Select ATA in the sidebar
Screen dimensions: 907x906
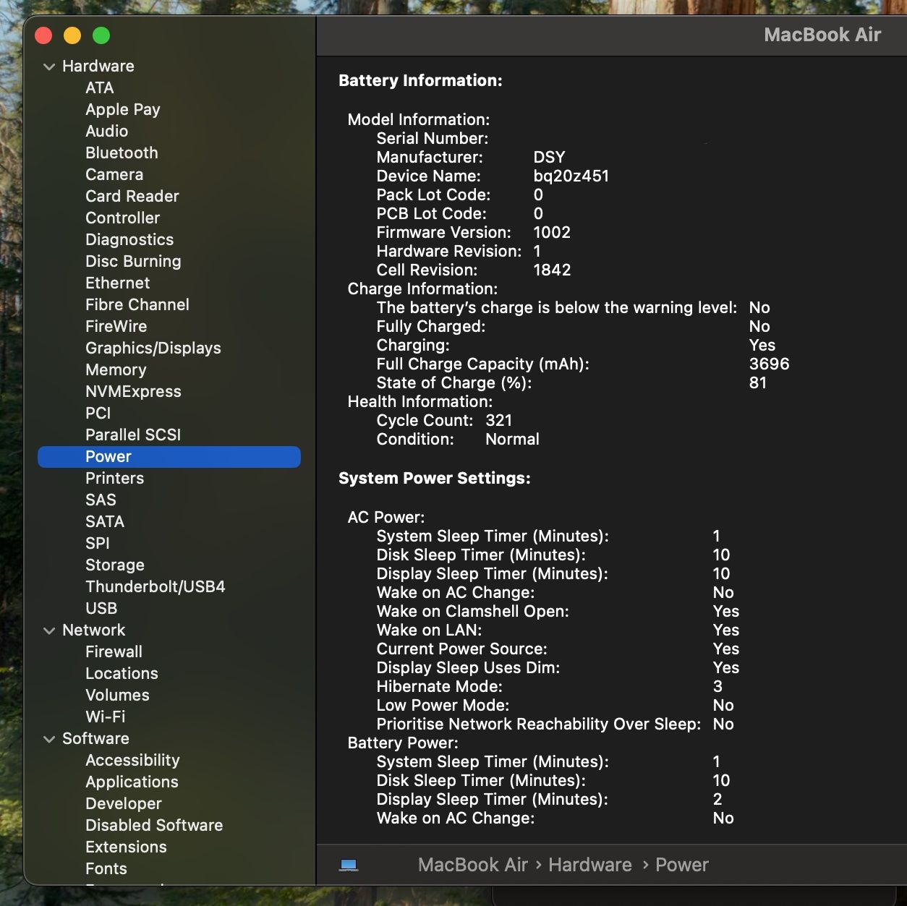coord(100,88)
